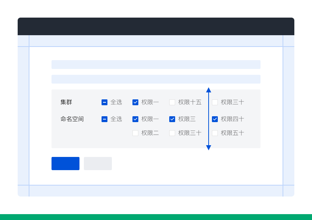Check 权限三十 below 权限三
Screen dimensions: 312x220
[x=172, y=133]
